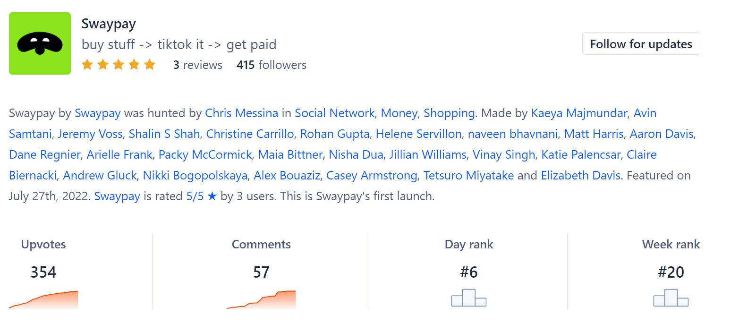This screenshot has height=323, width=739.
Task: Open Packy McCormick's maker profile
Action: 205,155
